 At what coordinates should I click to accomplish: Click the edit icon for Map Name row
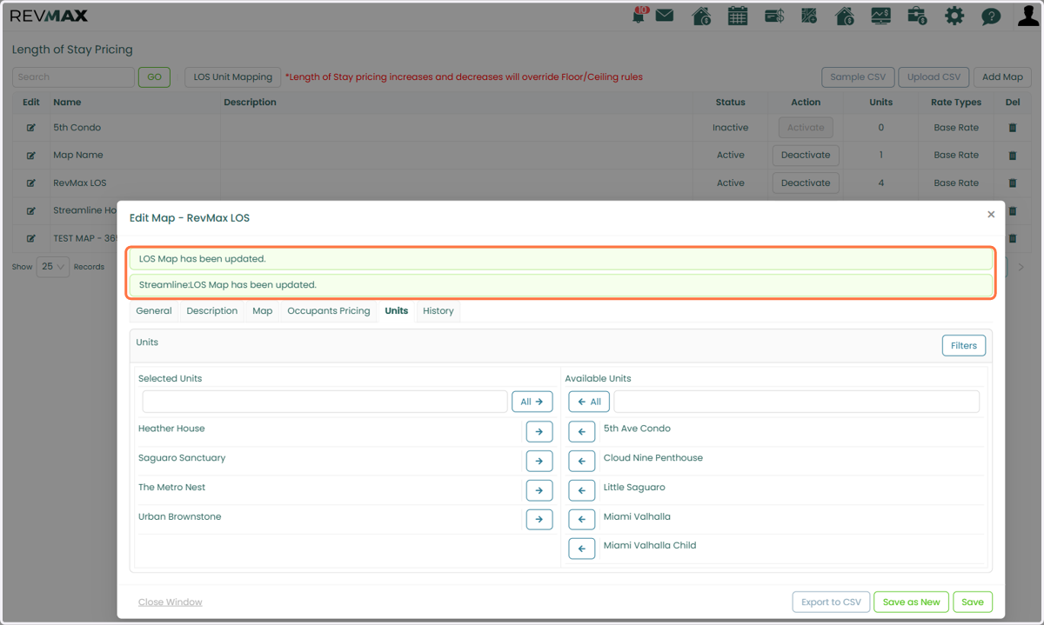[31, 156]
